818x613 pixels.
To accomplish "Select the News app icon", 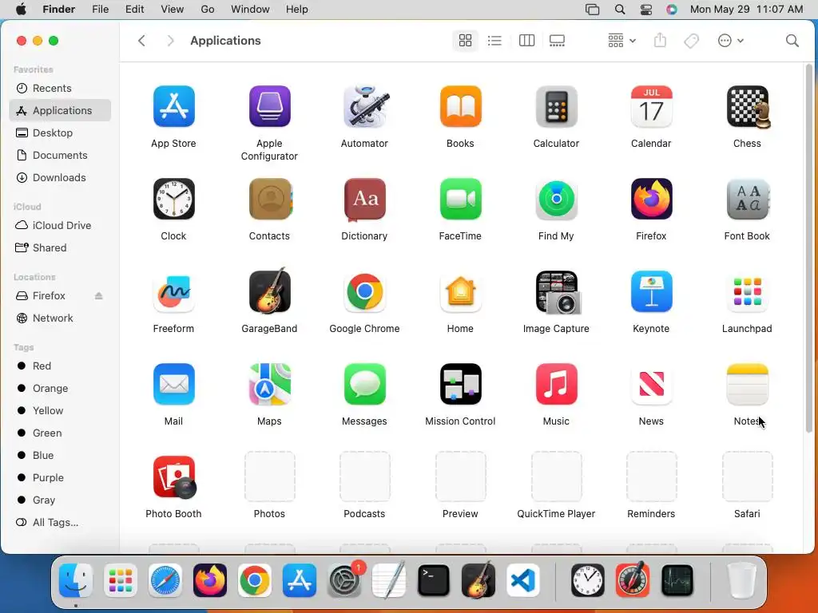I will pos(651,384).
